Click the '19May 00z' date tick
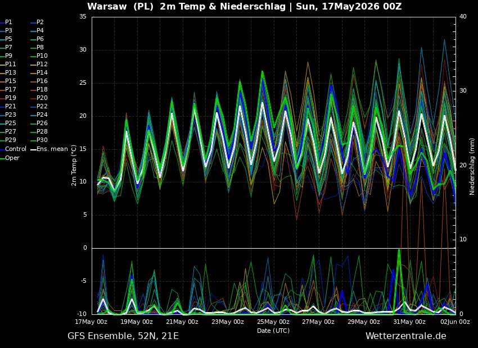The height and width of the screenshot is (348, 478). (x=137, y=322)
